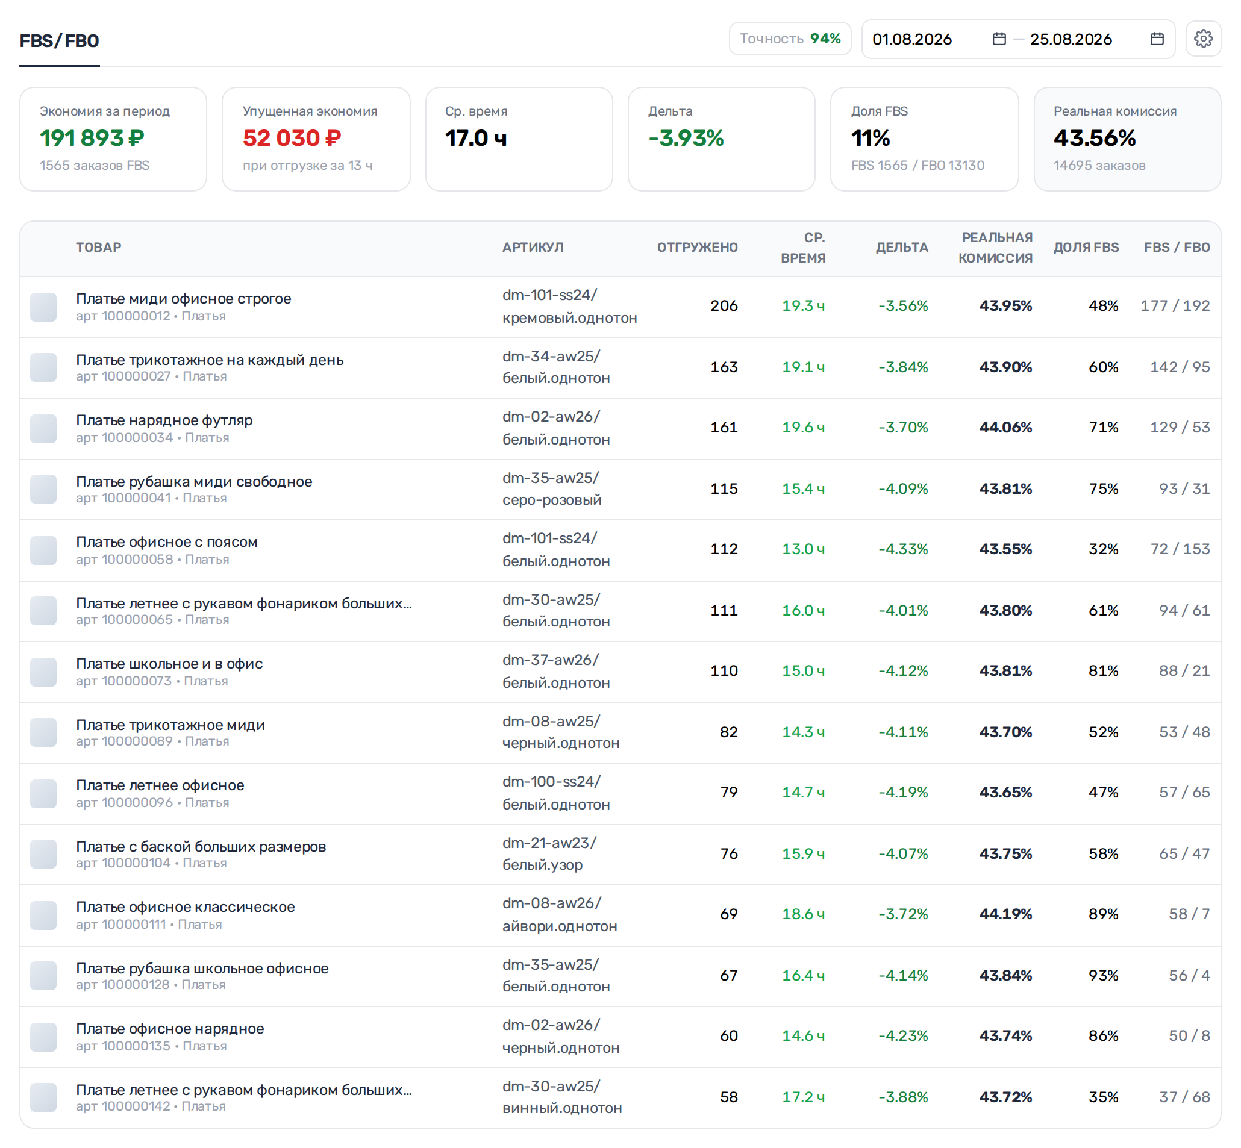Sort by the Реальная комиссия column header
Screen dimensions: 1241x1148
(x=995, y=248)
